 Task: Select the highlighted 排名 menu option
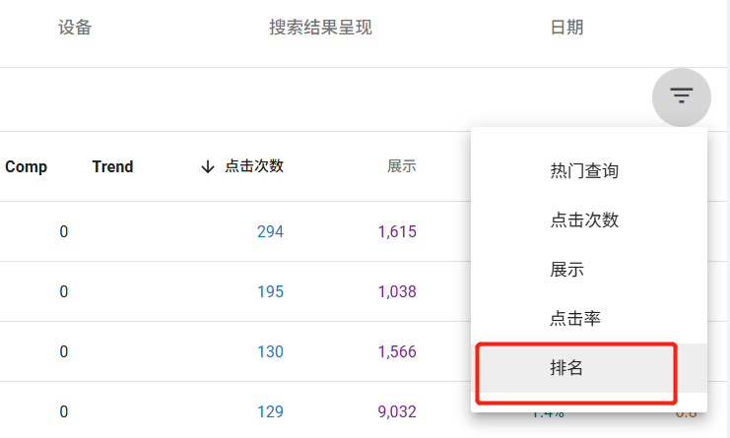click(x=566, y=368)
